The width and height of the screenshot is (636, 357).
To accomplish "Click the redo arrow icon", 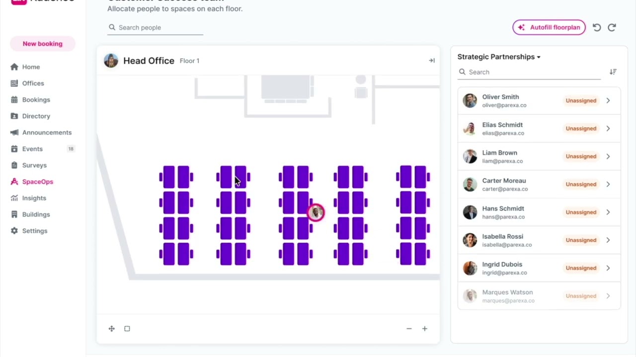I will (x=612, y=28).
